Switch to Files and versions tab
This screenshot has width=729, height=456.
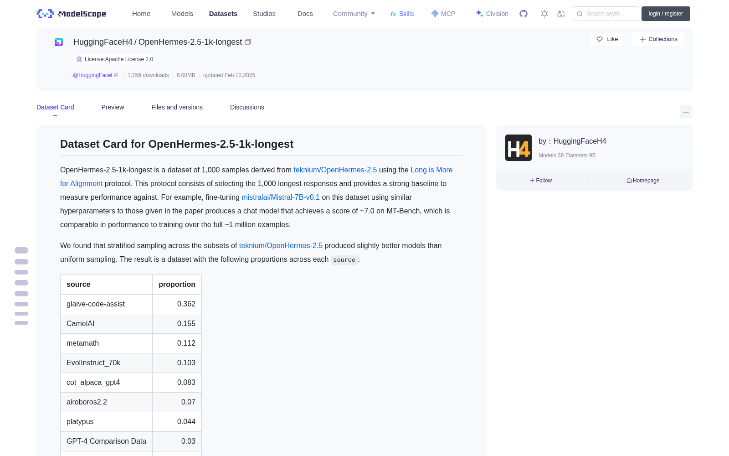(x=177, y=107)
